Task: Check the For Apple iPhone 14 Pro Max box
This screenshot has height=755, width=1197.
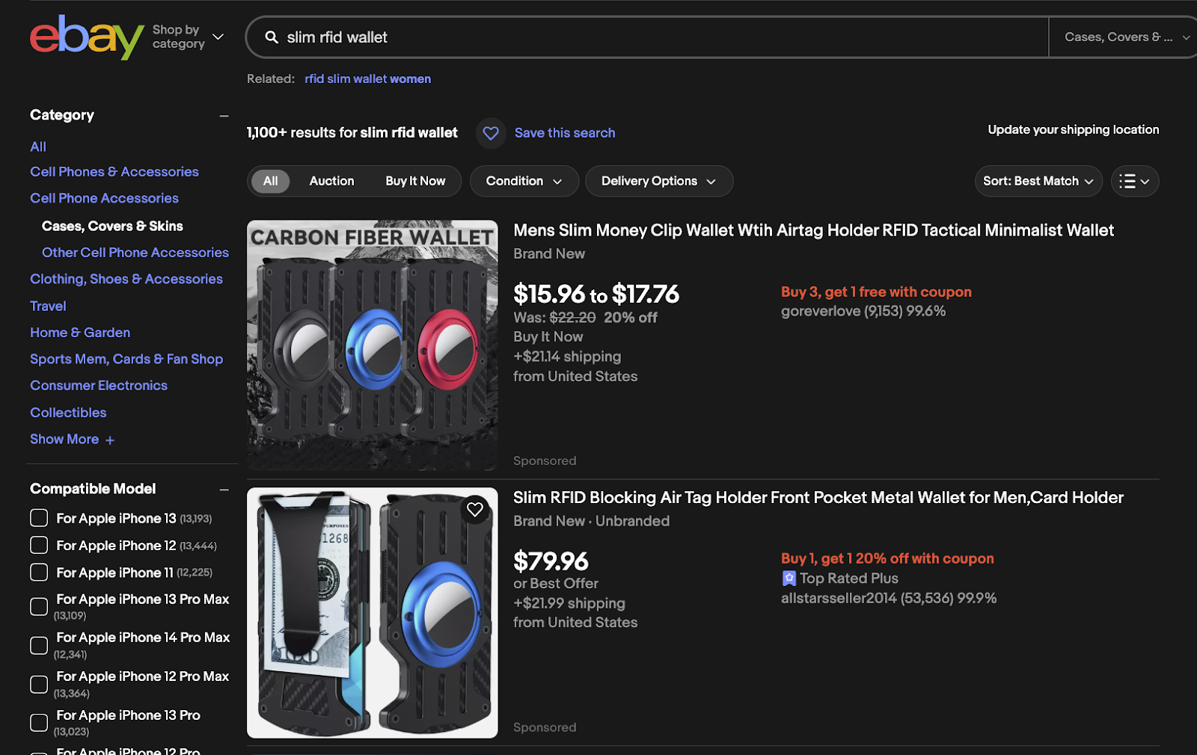Action: (38, 645)
